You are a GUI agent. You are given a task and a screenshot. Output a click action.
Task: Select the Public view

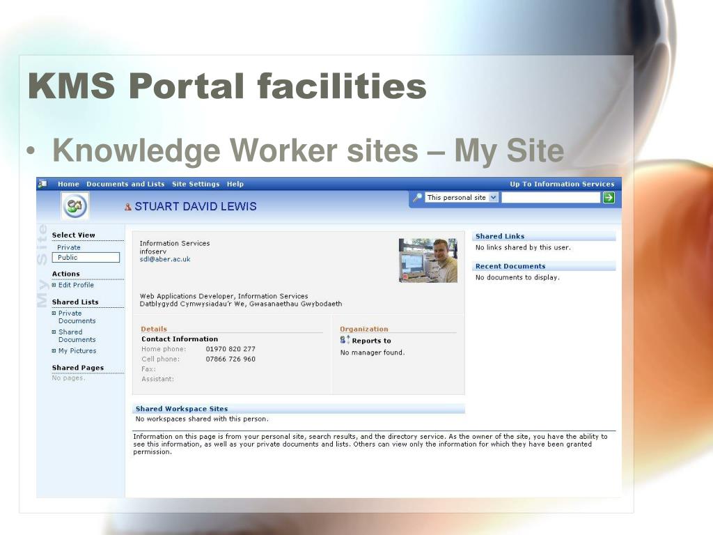point(86,258)
